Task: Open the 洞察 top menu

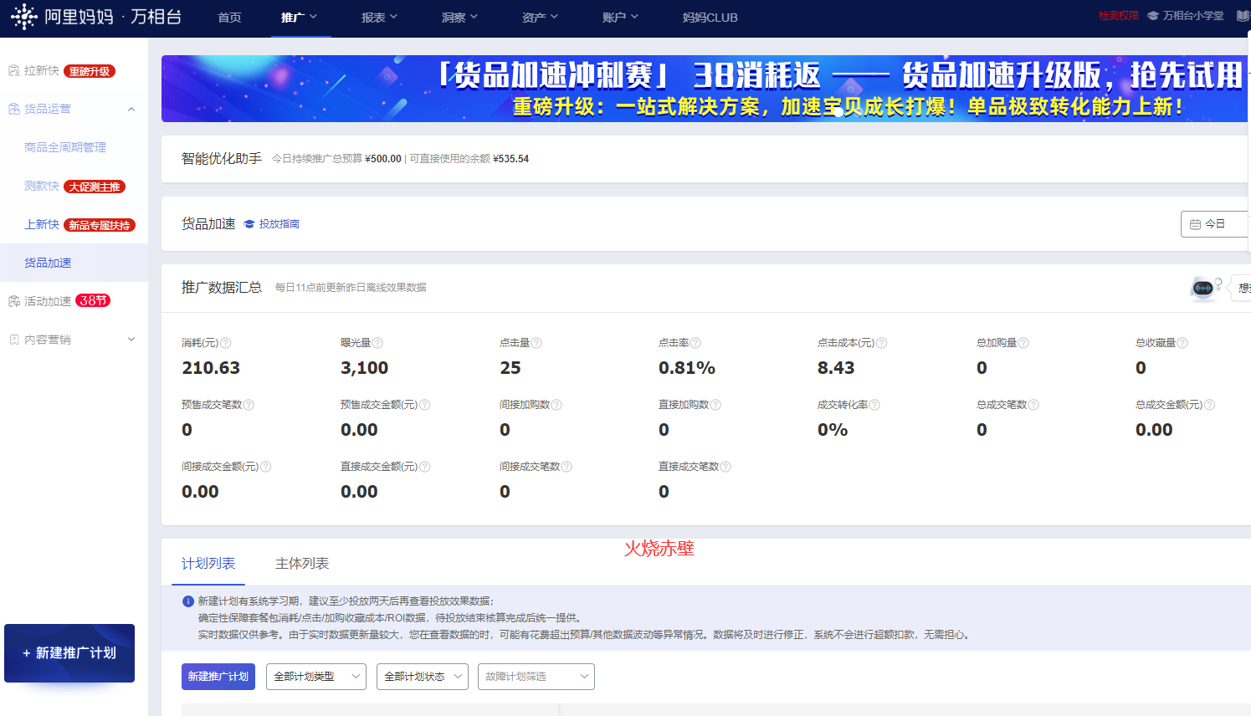Action: point(459,18)
